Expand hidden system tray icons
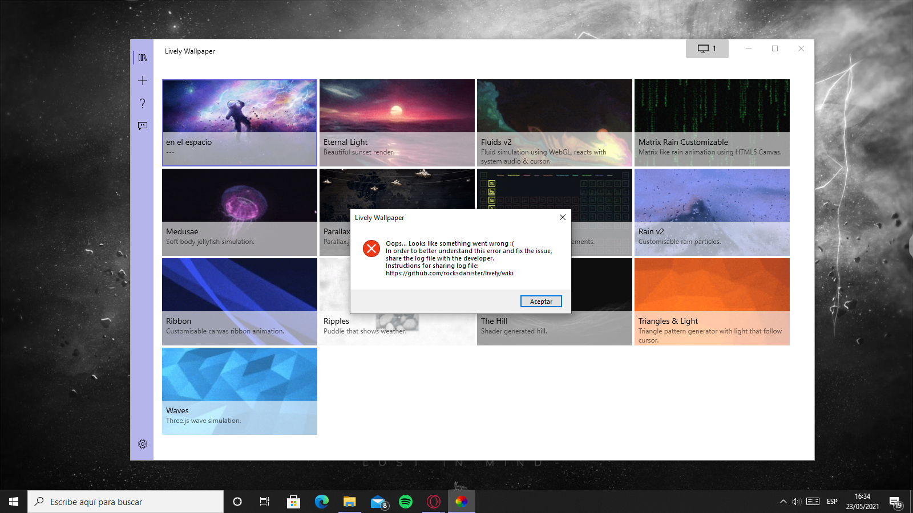 [x=783, y=502]
